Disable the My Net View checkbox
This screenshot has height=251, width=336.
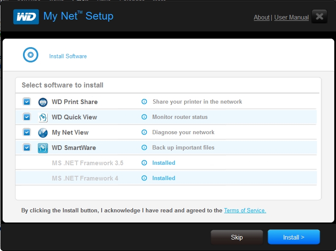[27, 132]
